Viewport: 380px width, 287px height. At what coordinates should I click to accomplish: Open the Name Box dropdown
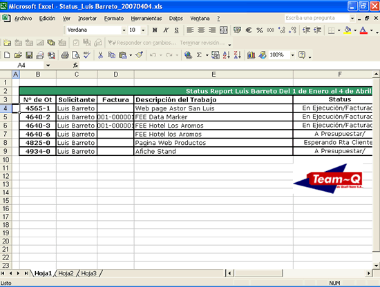[x=48, y=66]
